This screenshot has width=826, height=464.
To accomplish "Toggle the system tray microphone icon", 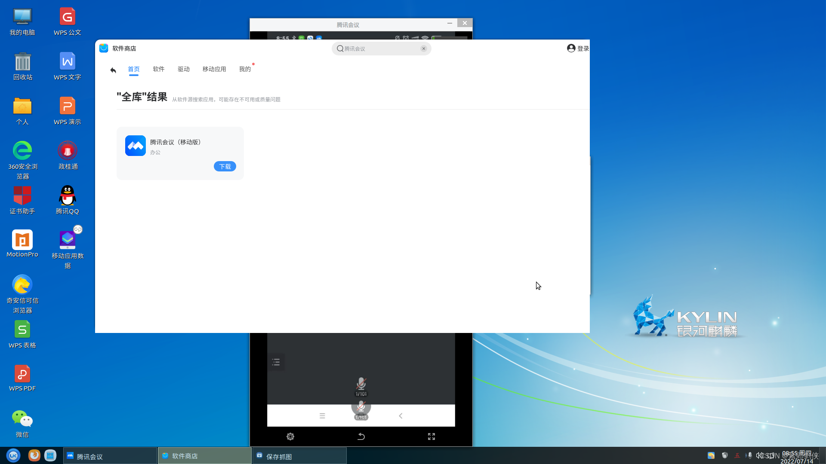I will 750,455.
